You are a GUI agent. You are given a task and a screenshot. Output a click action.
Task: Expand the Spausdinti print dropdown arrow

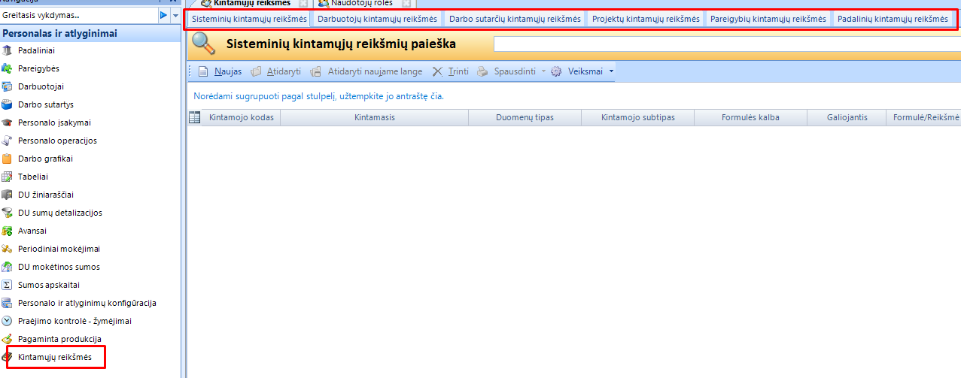(542, 71)
